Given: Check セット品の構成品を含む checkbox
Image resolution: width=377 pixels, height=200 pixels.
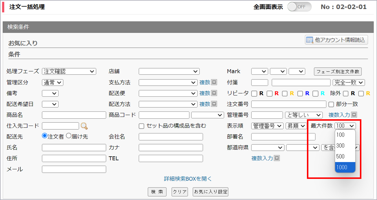Looking at the screenshot, I should tap(141, 126).
